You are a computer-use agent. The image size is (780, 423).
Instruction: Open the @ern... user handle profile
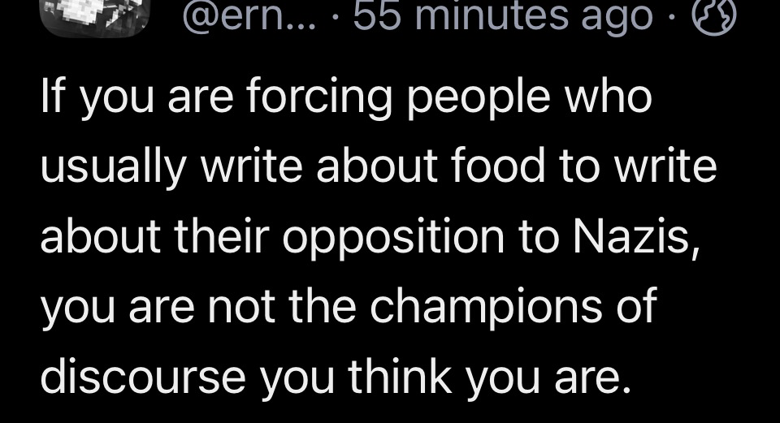click(x=249, y=16)
